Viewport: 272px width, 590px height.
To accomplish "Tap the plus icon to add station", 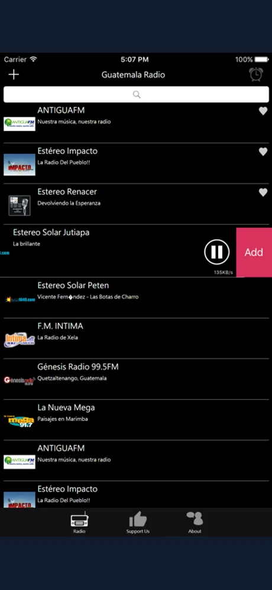I will [x=14, y=75].
